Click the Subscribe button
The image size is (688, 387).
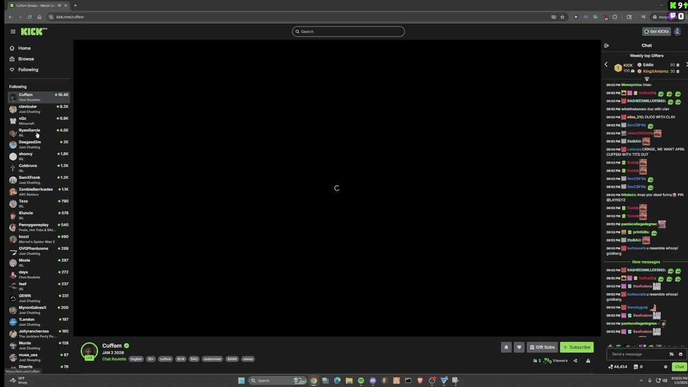pyautogui.click(x=577, y=347)
